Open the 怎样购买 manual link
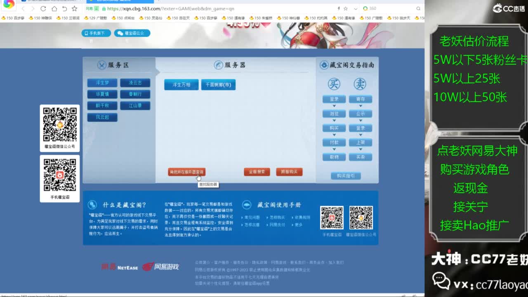The width and height of the screenshot is (528, 297). [x=277, y=217]
